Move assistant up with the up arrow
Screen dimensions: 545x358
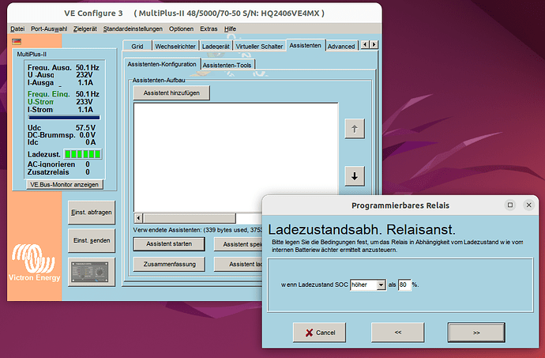click(x=355, y=129)
